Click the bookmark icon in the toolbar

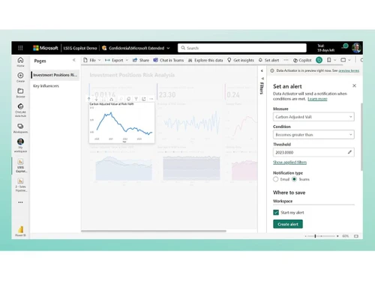(x=329, y=60)
